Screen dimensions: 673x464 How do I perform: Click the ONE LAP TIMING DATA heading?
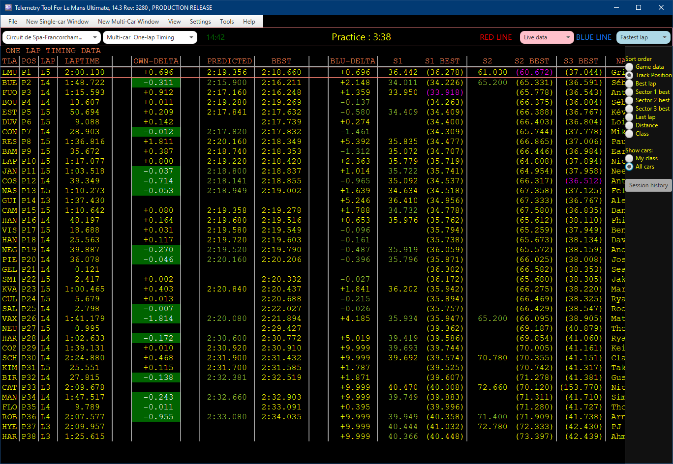(53, 51)
